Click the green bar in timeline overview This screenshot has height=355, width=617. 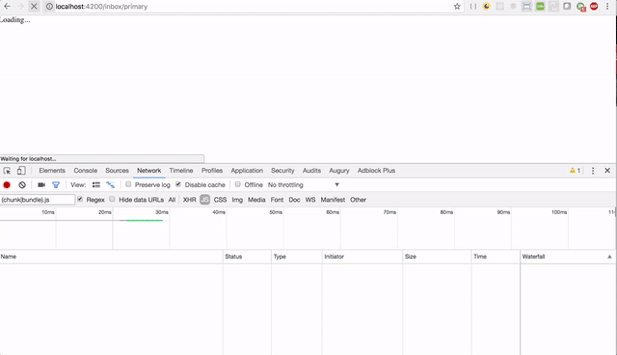[x=144, y=220]
